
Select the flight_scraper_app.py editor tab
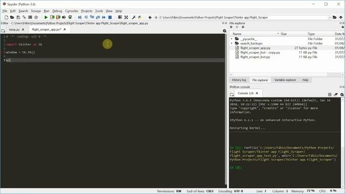click(46, 30)
